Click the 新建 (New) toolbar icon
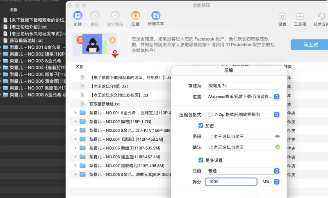The width and height of the screenshot is (328, 198). pyautogui.click(x=78, y=16)
